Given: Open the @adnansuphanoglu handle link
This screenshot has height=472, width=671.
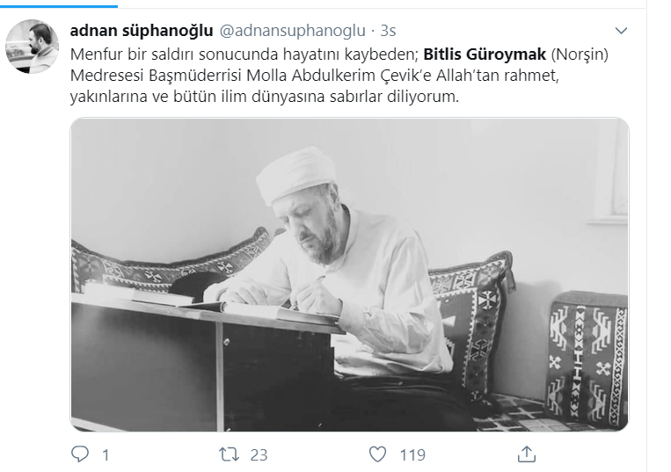Looking at the screenshot, I should (292, 31).
